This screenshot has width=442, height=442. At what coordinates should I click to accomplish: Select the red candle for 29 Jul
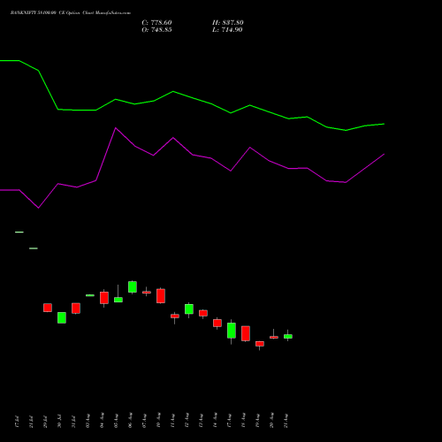click(48, 308)
